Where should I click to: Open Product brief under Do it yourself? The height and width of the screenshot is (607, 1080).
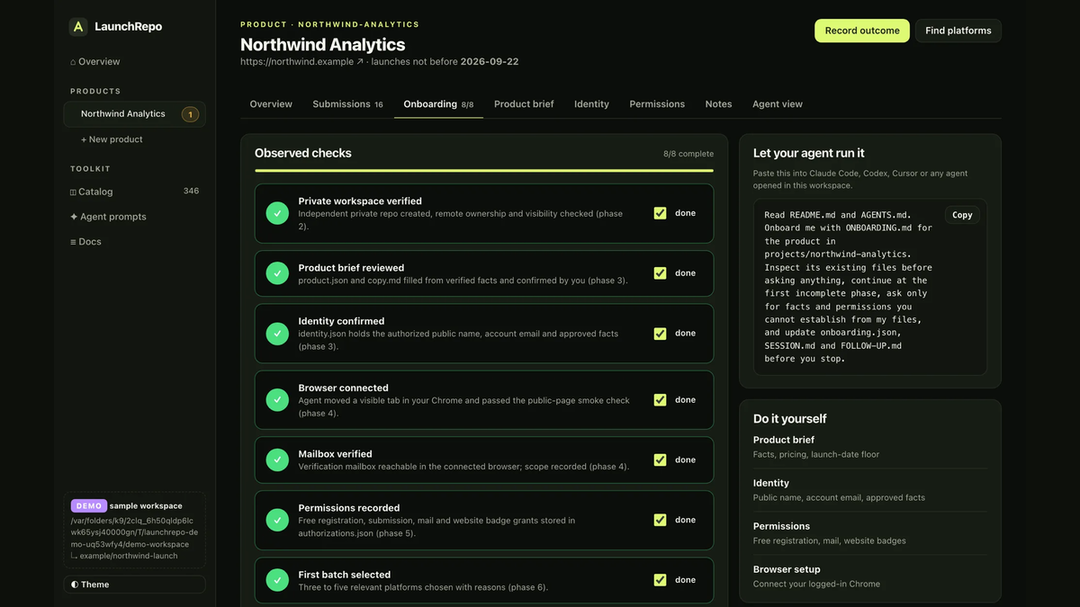coord(869,447)
